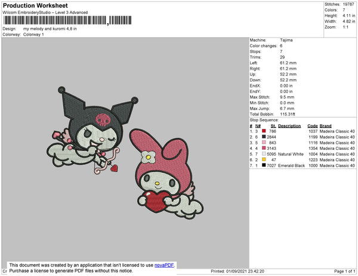Click the Page 1 of 1 footer text

(x=344, y=271)
